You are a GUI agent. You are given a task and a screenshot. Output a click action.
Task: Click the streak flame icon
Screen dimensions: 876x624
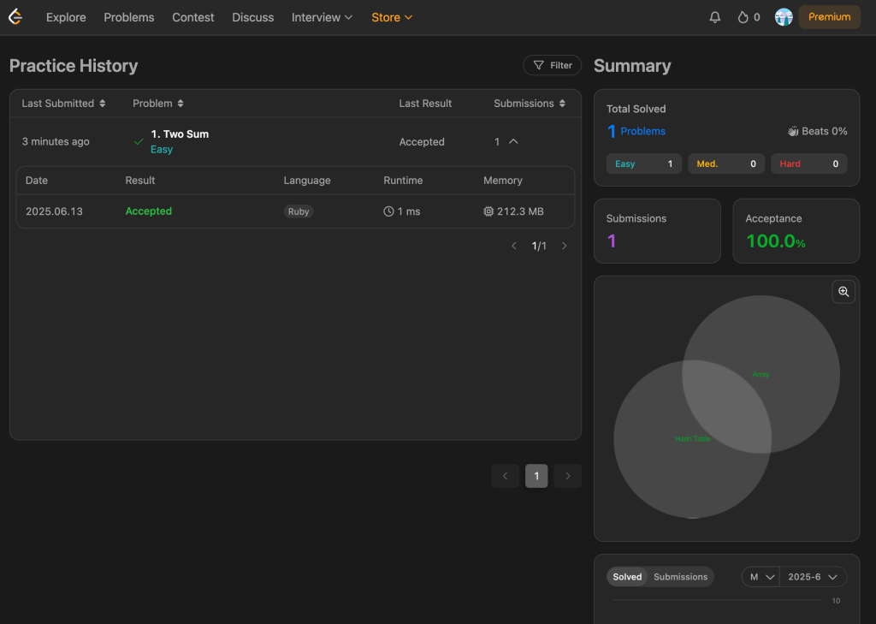tap(743, 17)
